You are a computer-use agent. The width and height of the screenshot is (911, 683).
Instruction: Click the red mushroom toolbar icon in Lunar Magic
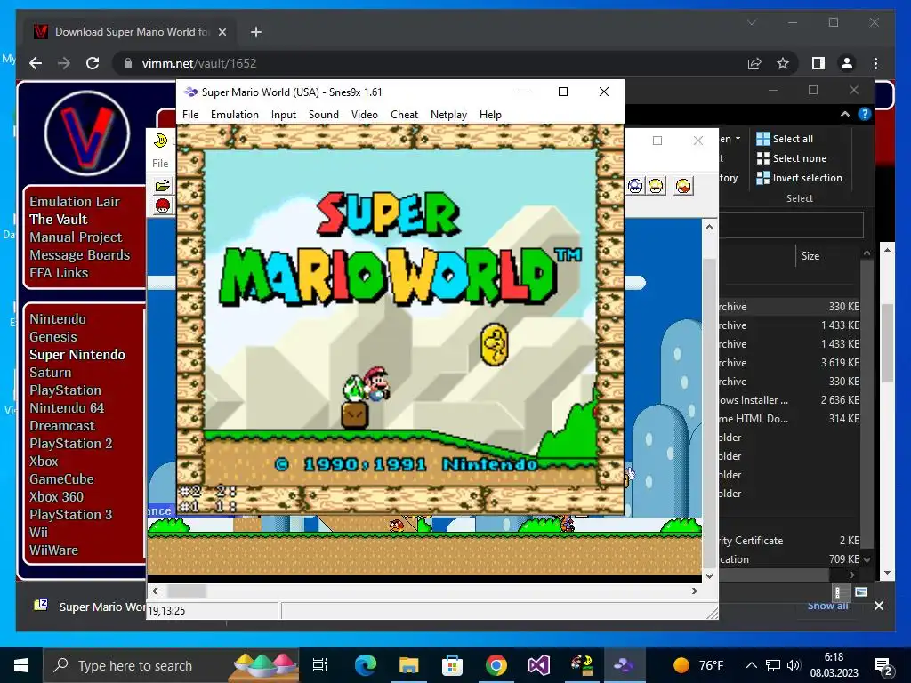coord(163,205)
